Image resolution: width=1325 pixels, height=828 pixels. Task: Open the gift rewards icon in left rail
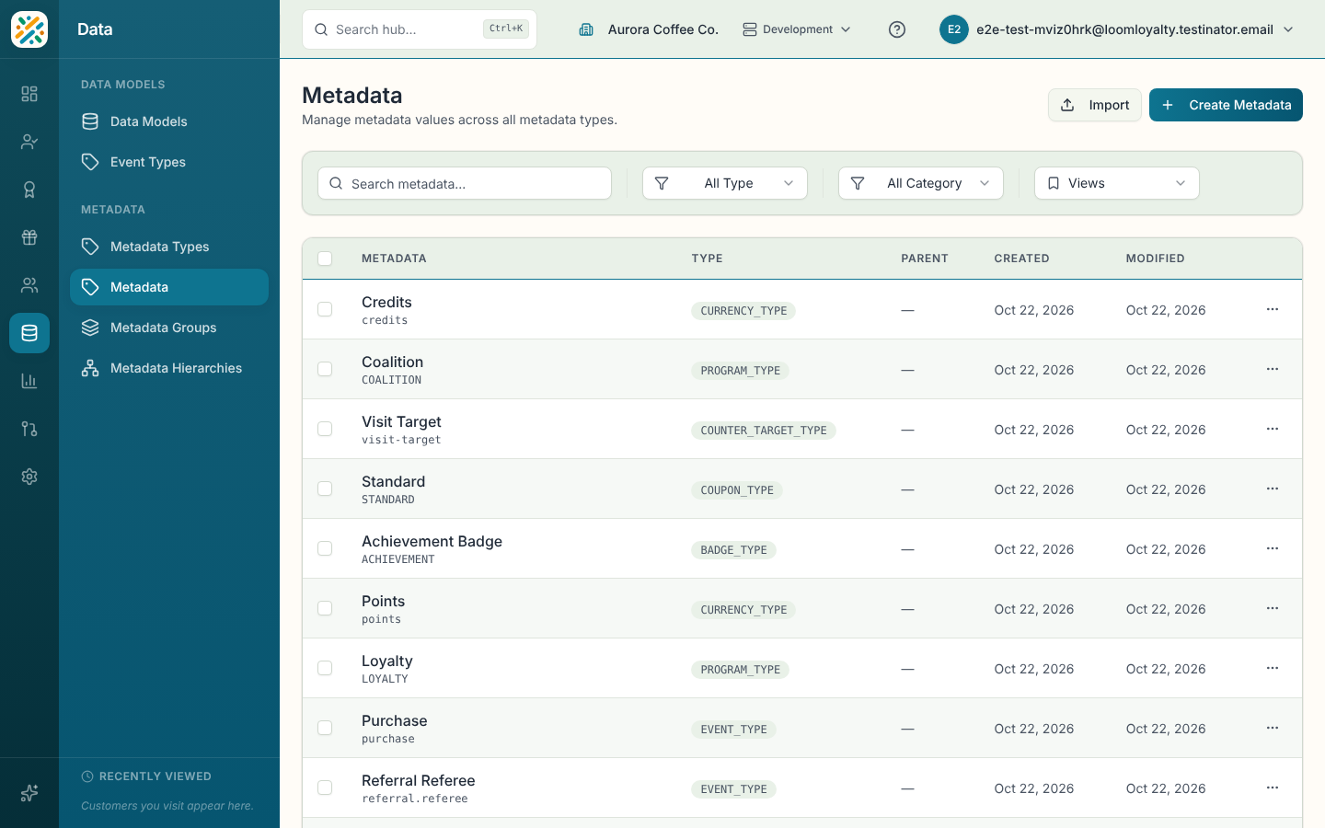click(29, 237)
